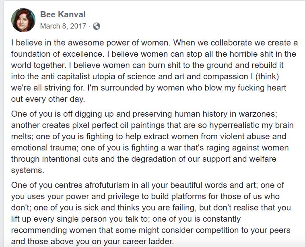Click the March 8, 2017 timestamp
The image size is (305, 247).
(x=63, y=26)
